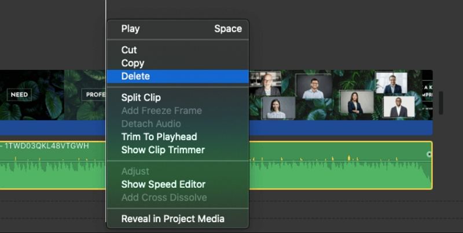Click the disabled Detach Audio entry
Viewport: 463px width, 233px height.
(x=178, y=124)
